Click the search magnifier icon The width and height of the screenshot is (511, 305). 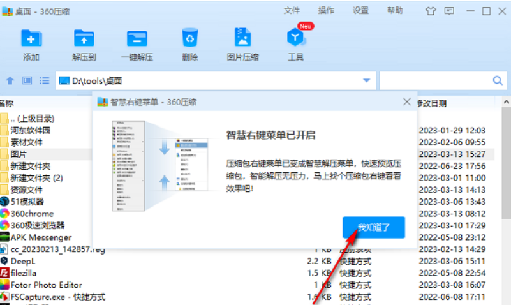498,80
